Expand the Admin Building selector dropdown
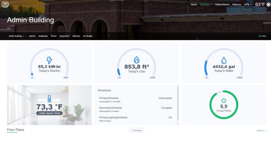Image resolution: width=271 pixels, height=152 pixels. tap(17, 36)
